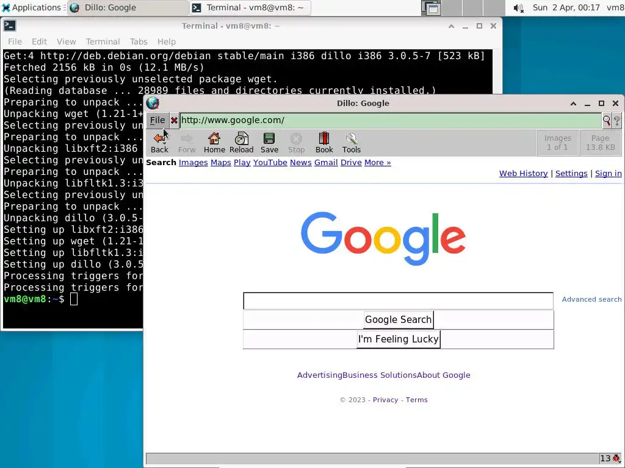Open the Book bookmarks icon

pyautogui.click(x=323, y=143)
